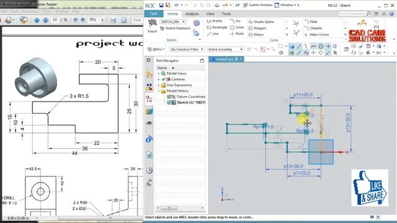Click Adobe Reader next page down arrow
Image resolution: width=397 pixels, height=223 pixels.
[x=45, y=20]
